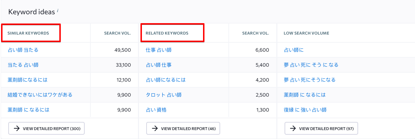Click the Low Search Volume column header
The width and height of the screenshot is (415, 139).
pyautogui.click(x=306, y=33)
